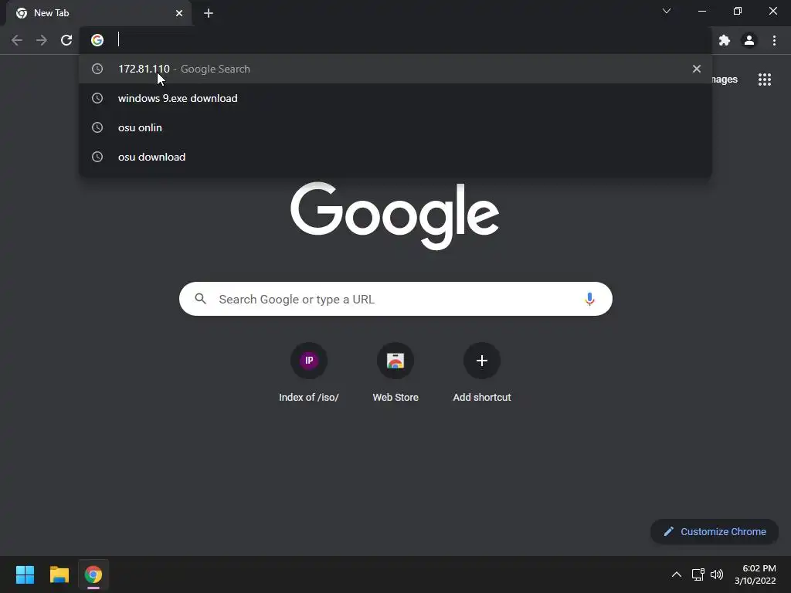
Task: Click the browser Back arrow
Action: pos(17,40)
